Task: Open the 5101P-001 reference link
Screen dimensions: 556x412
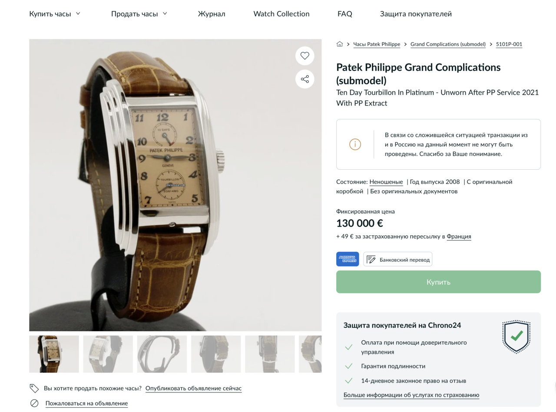Action: (x=509, y=44)
